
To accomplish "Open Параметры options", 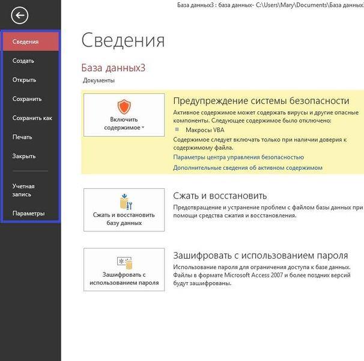I will [x=28, y=214].
